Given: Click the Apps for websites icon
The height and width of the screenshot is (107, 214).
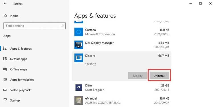Looking at the screenshot, I should click(x=5, y=79).
